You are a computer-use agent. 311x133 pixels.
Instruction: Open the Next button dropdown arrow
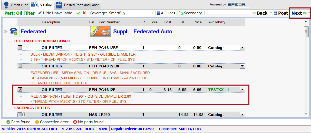click(x=309, y=13)
